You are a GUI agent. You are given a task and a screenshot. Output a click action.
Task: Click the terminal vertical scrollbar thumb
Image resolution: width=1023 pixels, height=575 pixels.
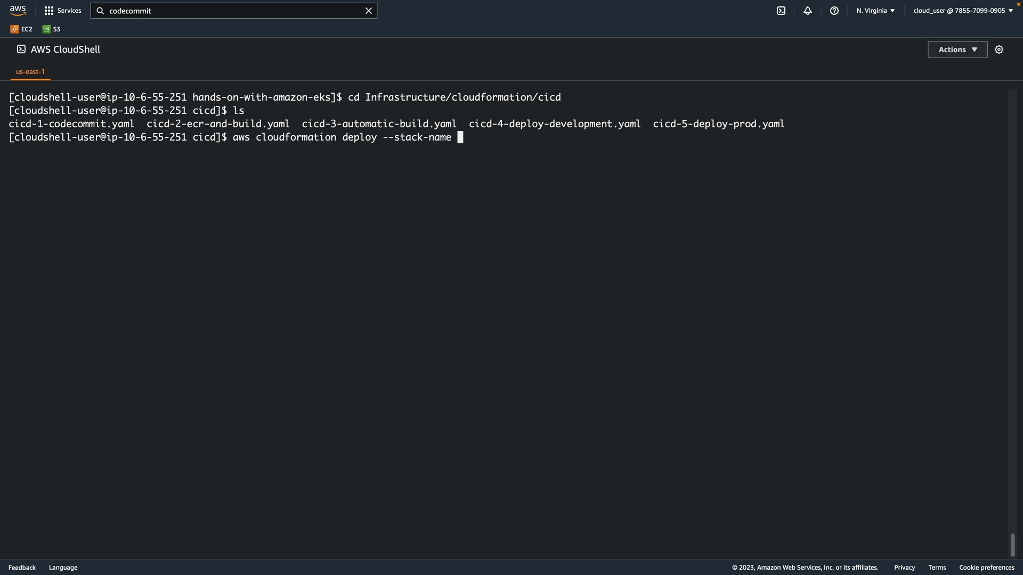click(x=1012, y=545)
